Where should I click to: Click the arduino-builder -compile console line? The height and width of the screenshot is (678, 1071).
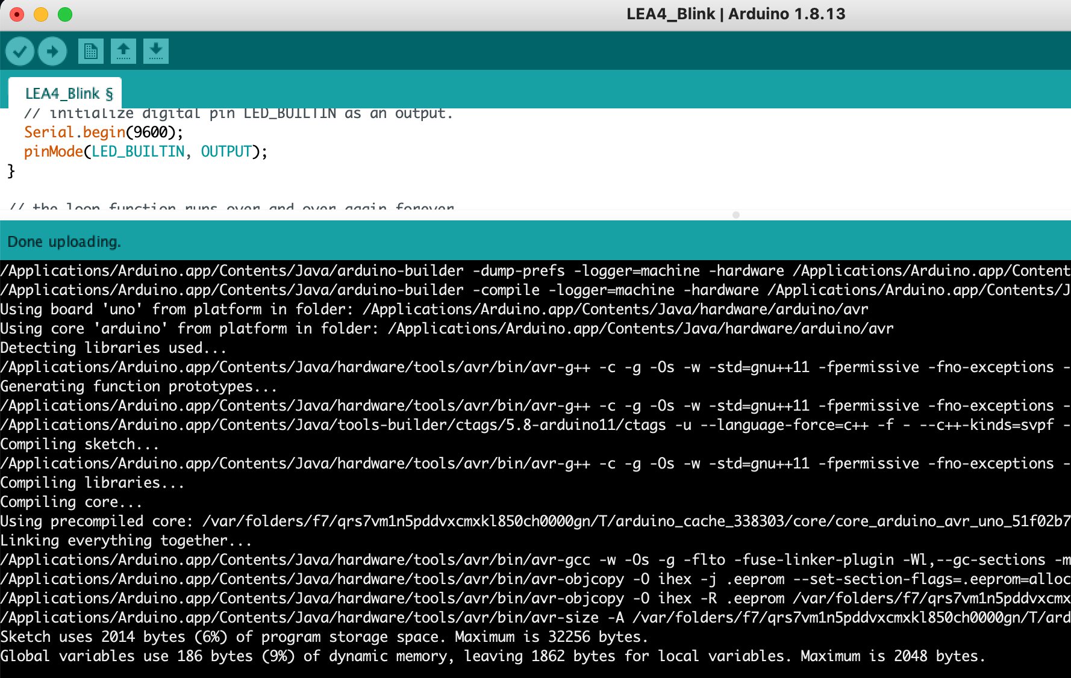[x=535, y=290]
